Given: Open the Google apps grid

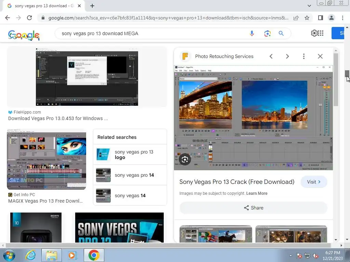Looking at the screenshot, I should click(x=321, y=33).
